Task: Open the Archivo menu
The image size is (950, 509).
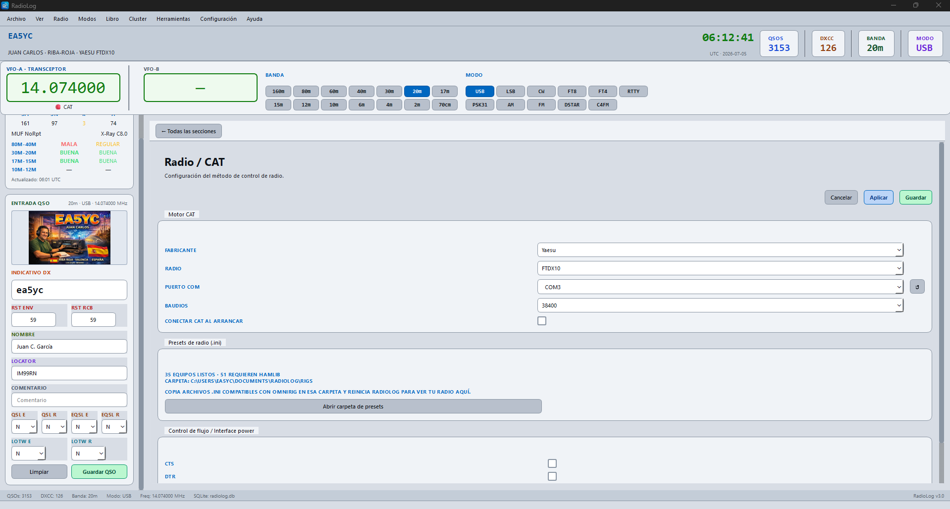Action: coord(16,19)
